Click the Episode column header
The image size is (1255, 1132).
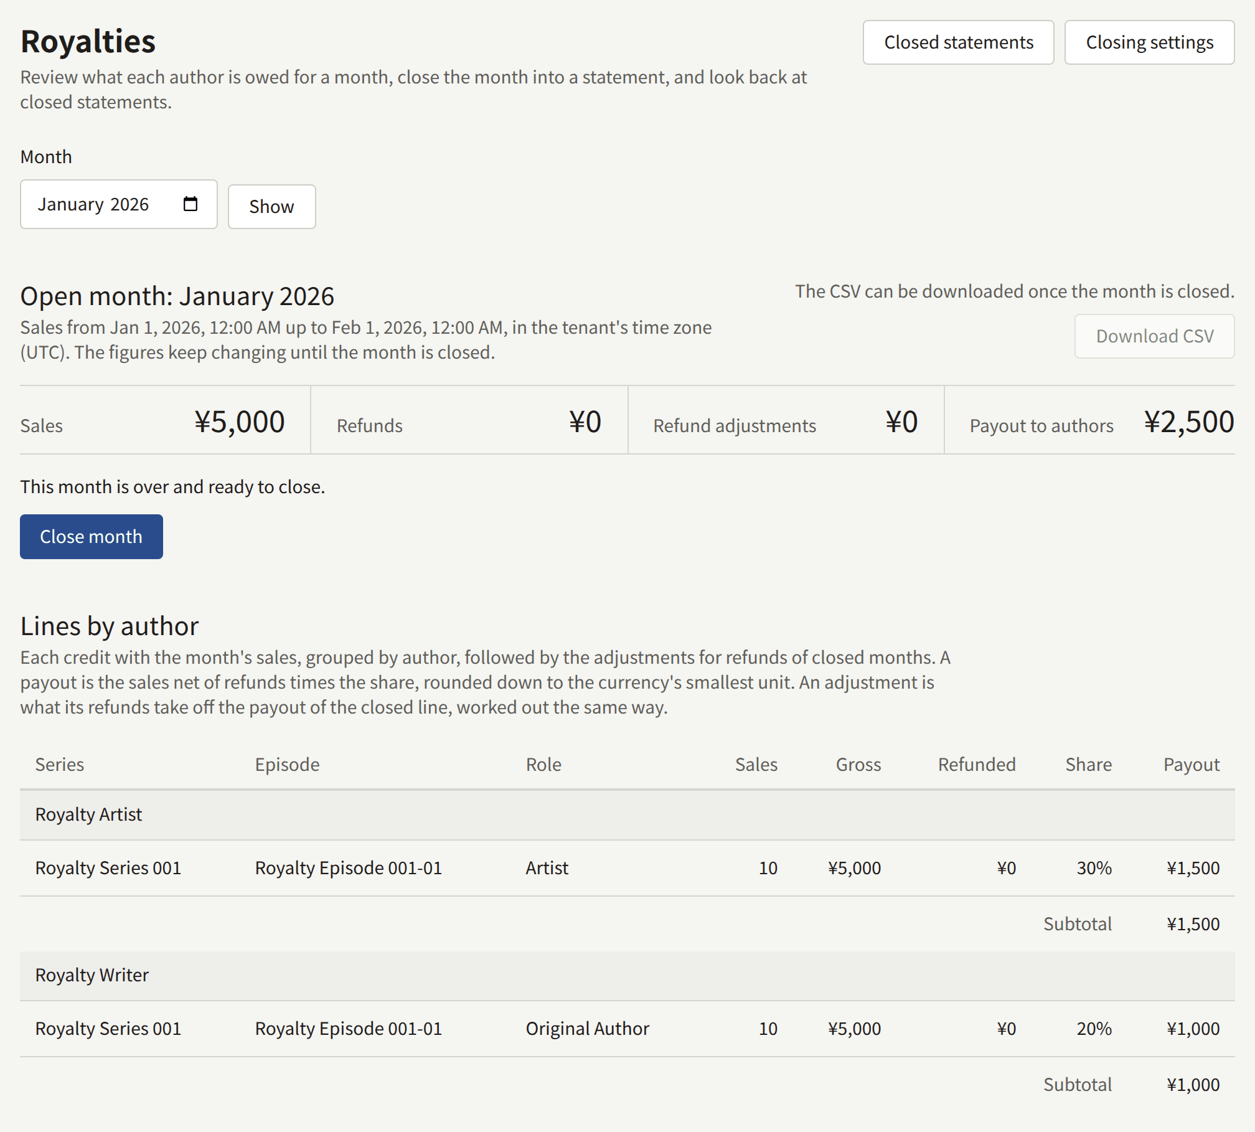tap(288, 765)
